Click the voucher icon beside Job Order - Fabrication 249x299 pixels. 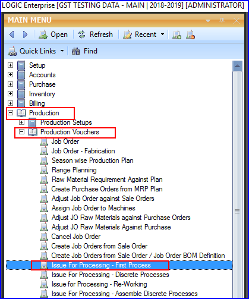click(44, 151)
